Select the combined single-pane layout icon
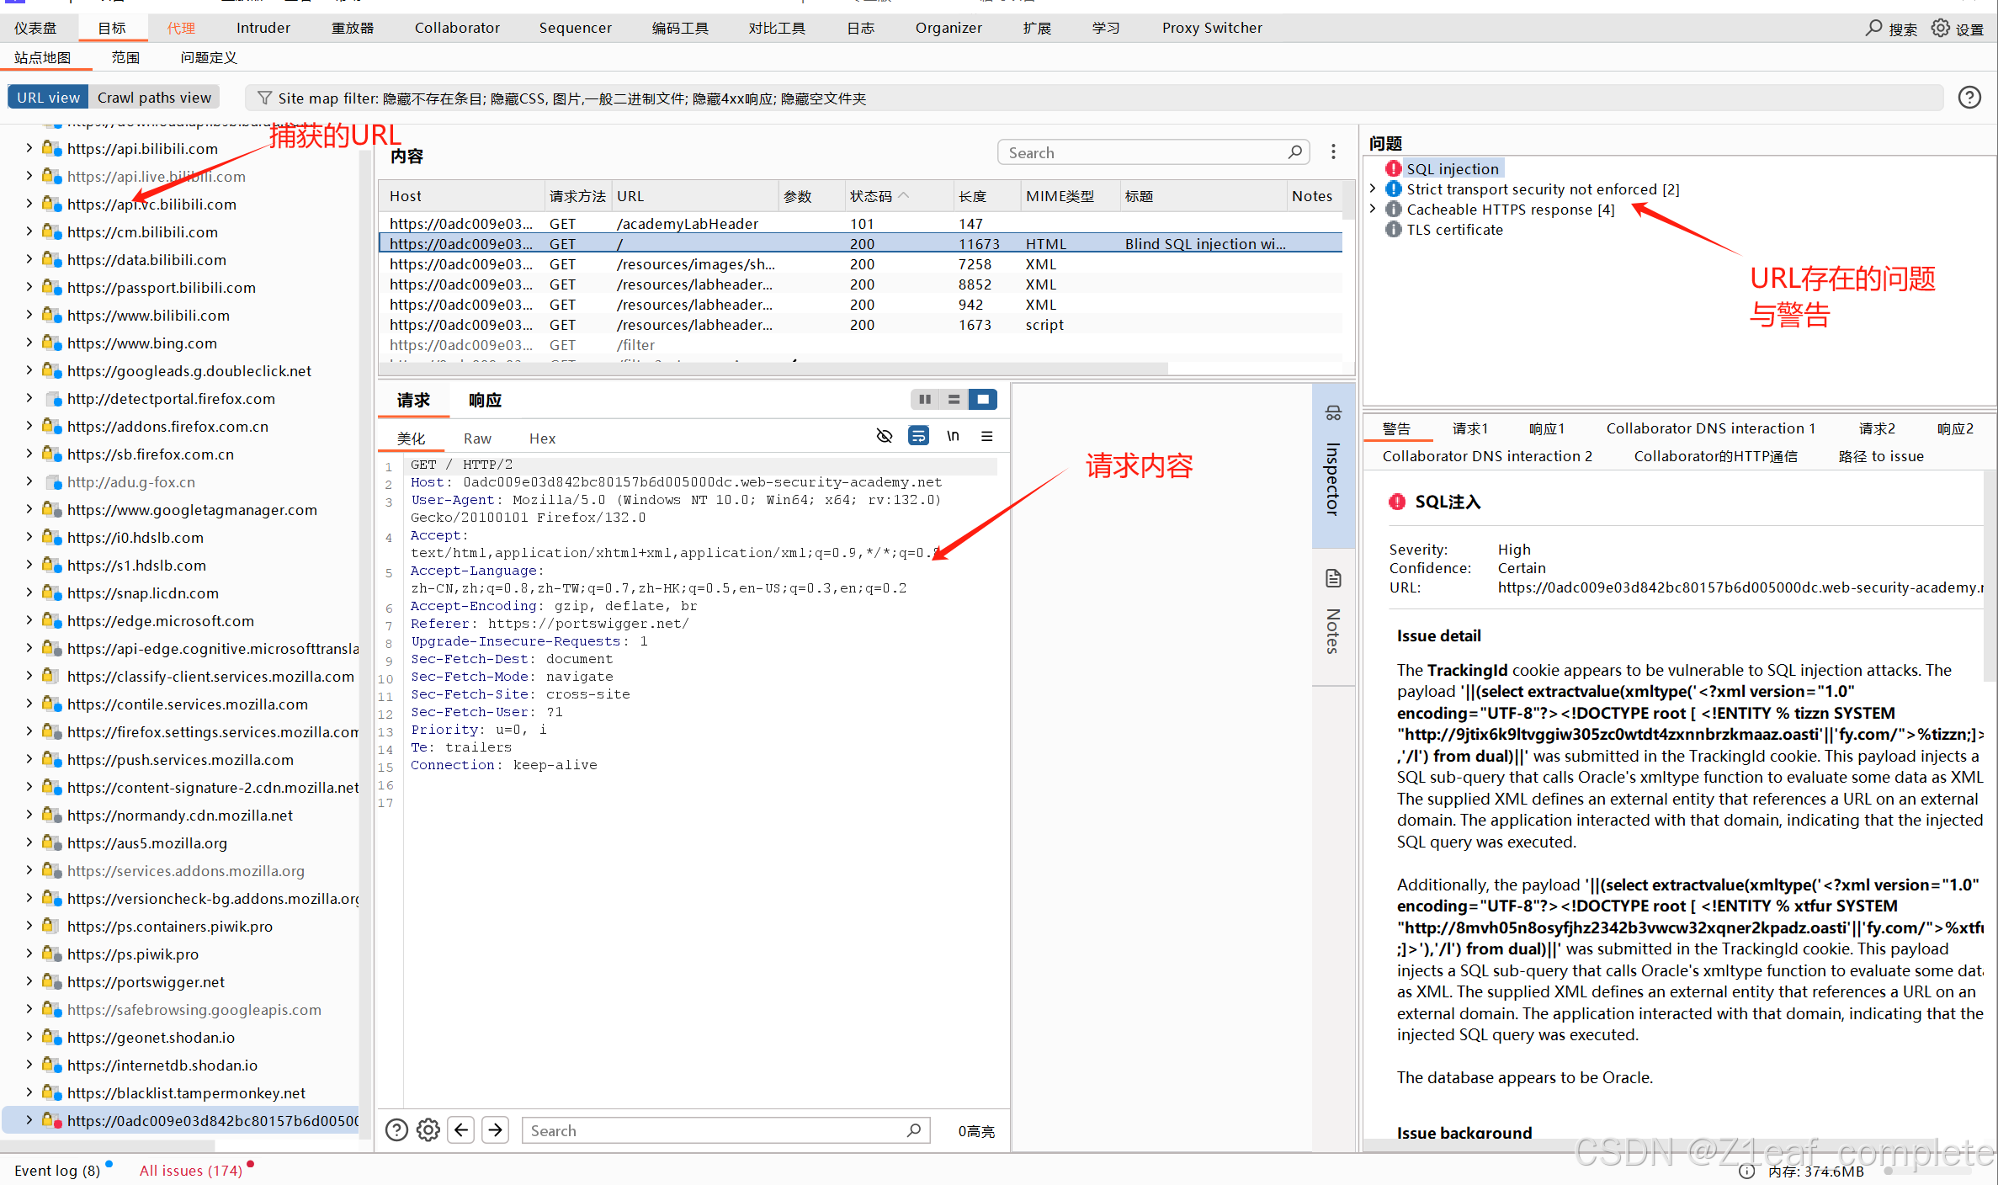 coord(982,399)
